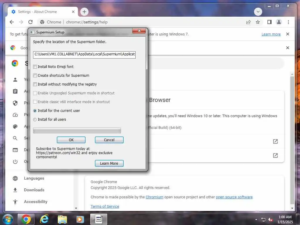Open the clipboard Autofill icon section
The width and height of the screenshot is (300, 225).
(15, 91)
